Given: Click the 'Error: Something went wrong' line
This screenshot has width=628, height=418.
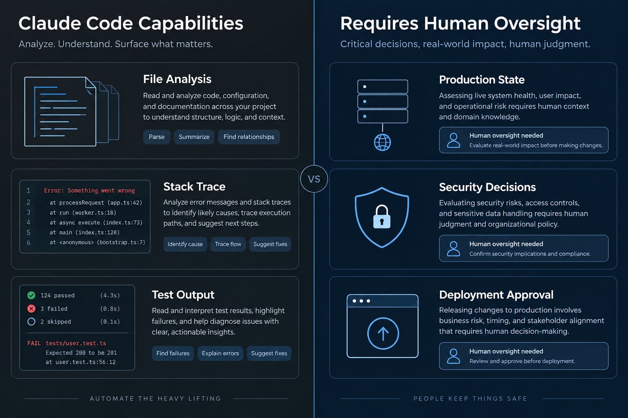Looking at the screenshot, I should (89, 191).
